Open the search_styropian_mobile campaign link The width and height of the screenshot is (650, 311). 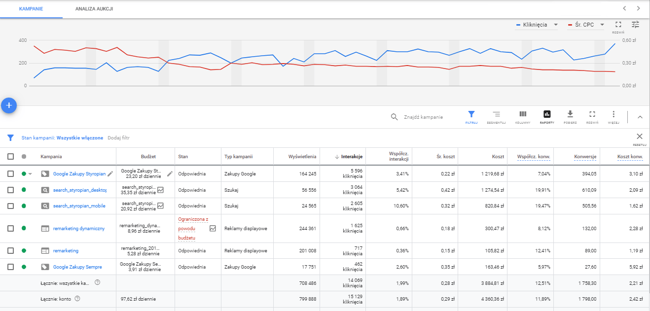(x=79, y=206)
